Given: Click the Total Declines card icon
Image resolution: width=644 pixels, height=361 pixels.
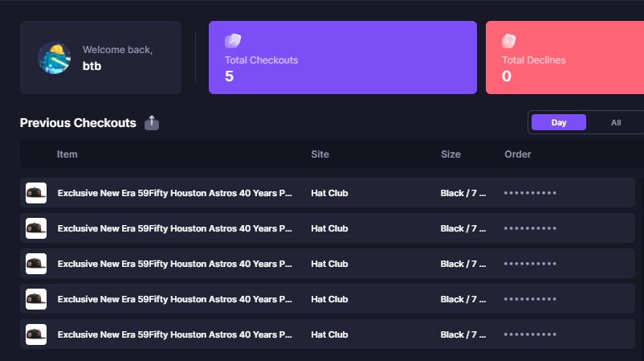Looking at the screenshot, I should [x=508, y=41].
